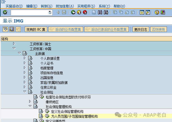Collapse the 主数据 node
172x122 pixels.
pyautogui.click(x=19, y=53)
